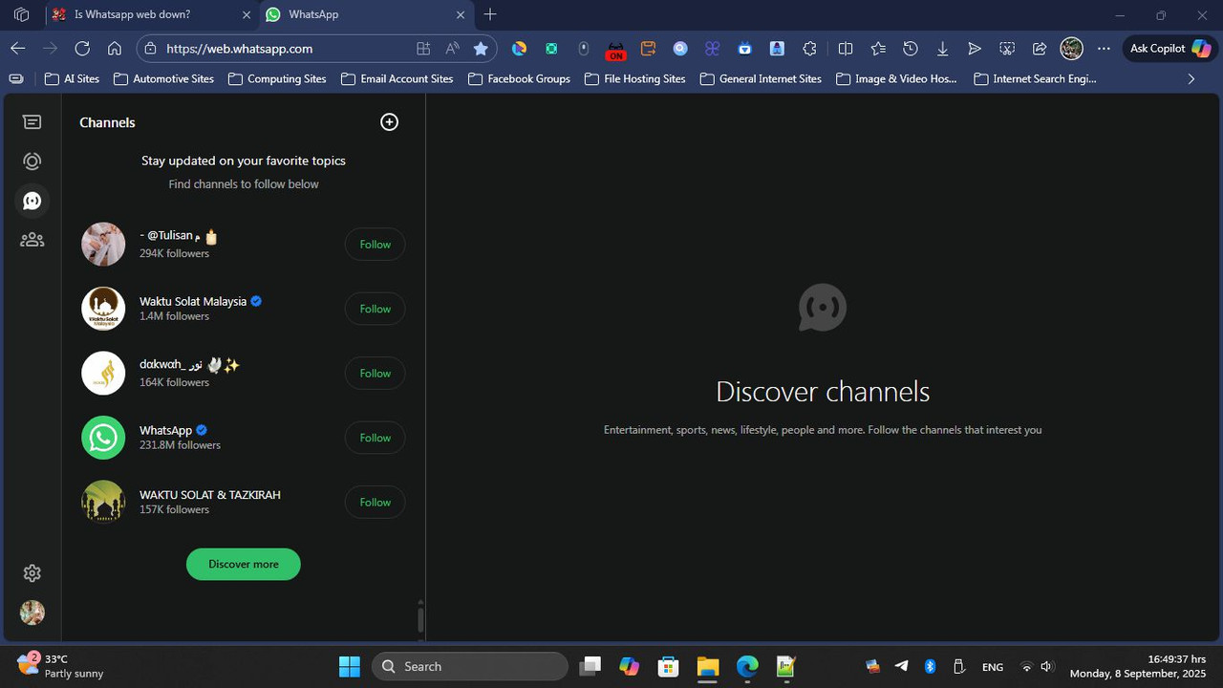Viewport: 1223px width, 688px height.
Task: Open the General Internet Sites bookmark folder
Action: [x=761, y=78]
